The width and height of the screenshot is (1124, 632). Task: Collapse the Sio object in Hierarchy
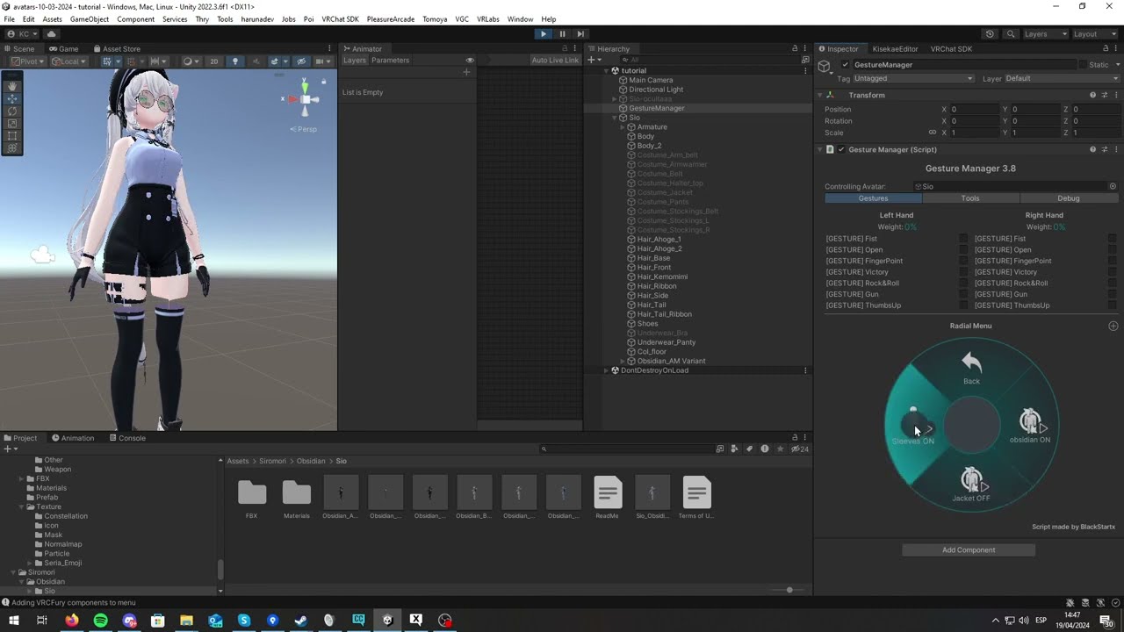tap(615, 118)
